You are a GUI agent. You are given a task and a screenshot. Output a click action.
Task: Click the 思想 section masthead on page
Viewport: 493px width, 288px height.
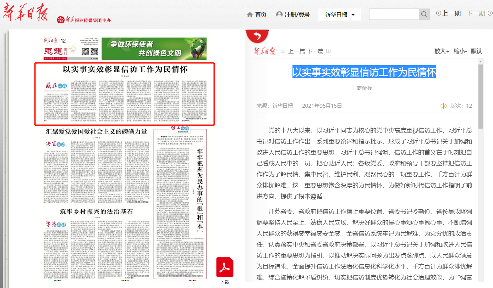56,51
